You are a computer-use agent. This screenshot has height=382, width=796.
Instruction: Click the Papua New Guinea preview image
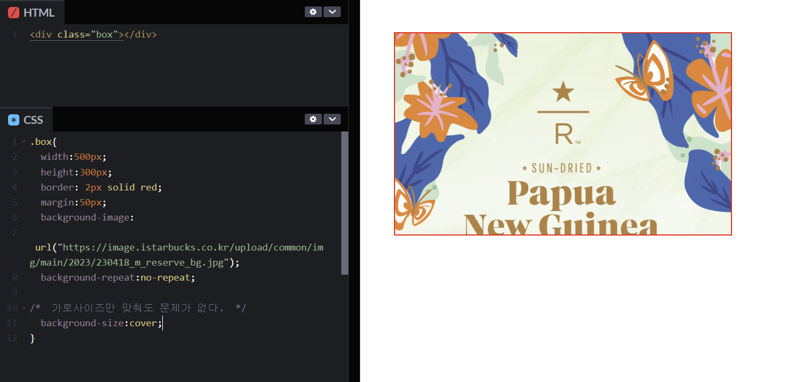pos(563,134)
